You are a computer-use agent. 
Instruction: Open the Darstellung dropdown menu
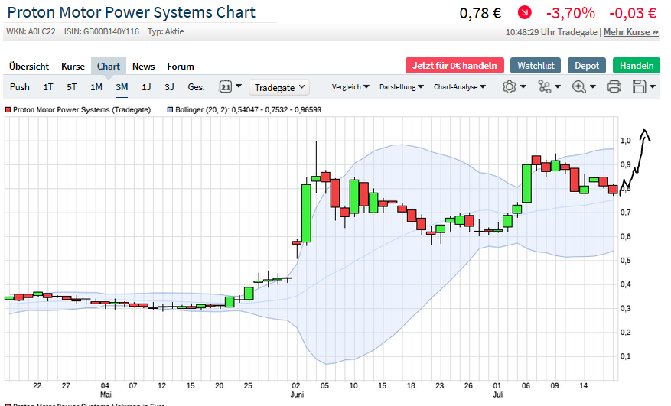coord(402,87)
